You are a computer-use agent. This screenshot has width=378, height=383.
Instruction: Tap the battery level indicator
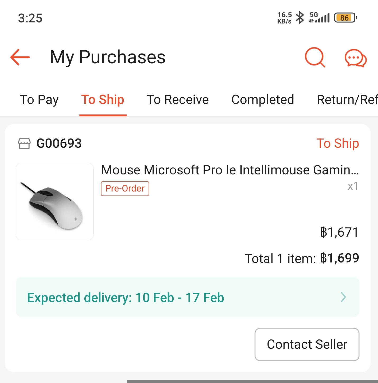(345, 18)
